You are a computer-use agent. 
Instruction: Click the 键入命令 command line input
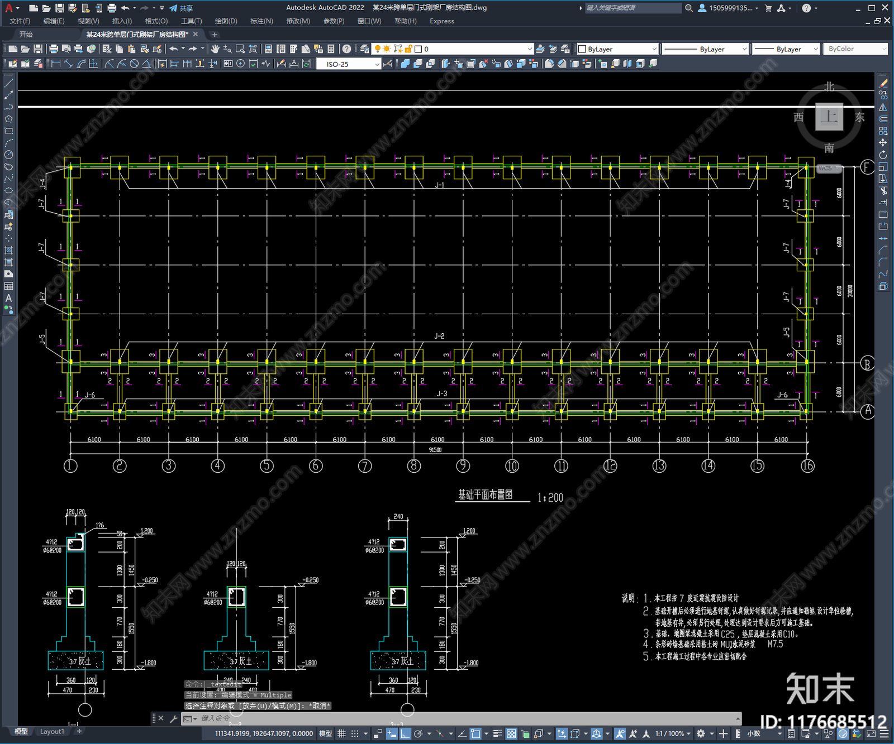[469, 718]
